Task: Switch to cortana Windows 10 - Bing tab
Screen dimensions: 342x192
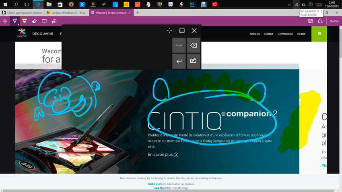Action: coord(66,12)
